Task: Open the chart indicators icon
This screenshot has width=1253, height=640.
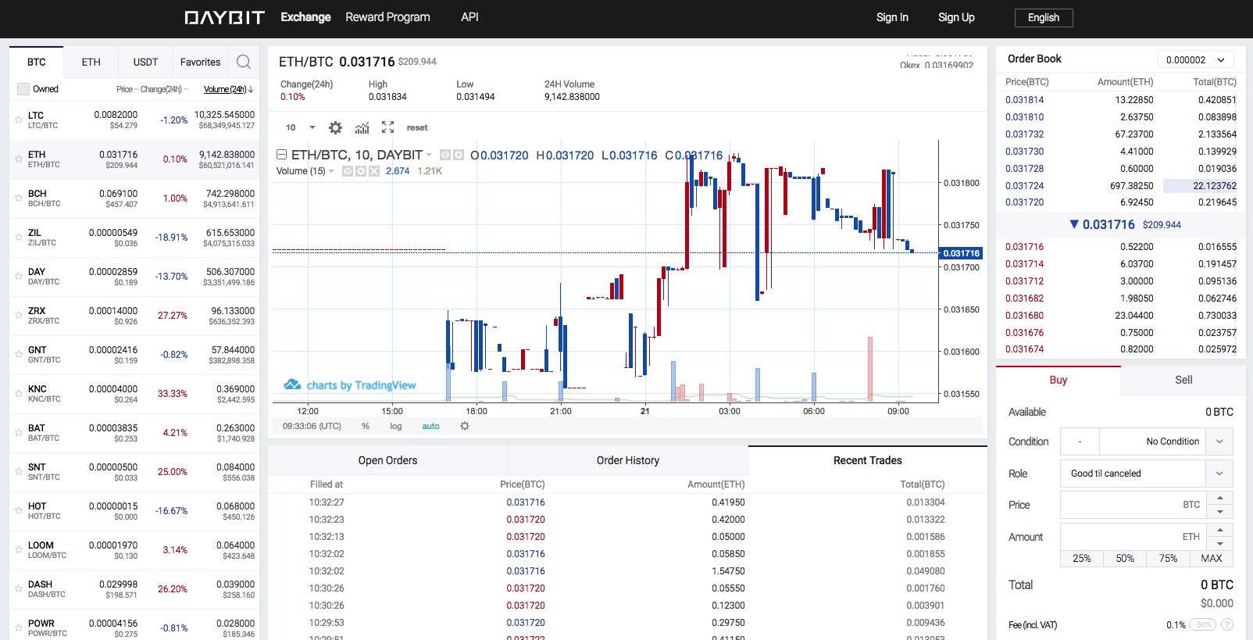Action: pyautogui.click(x=362, y=127)
